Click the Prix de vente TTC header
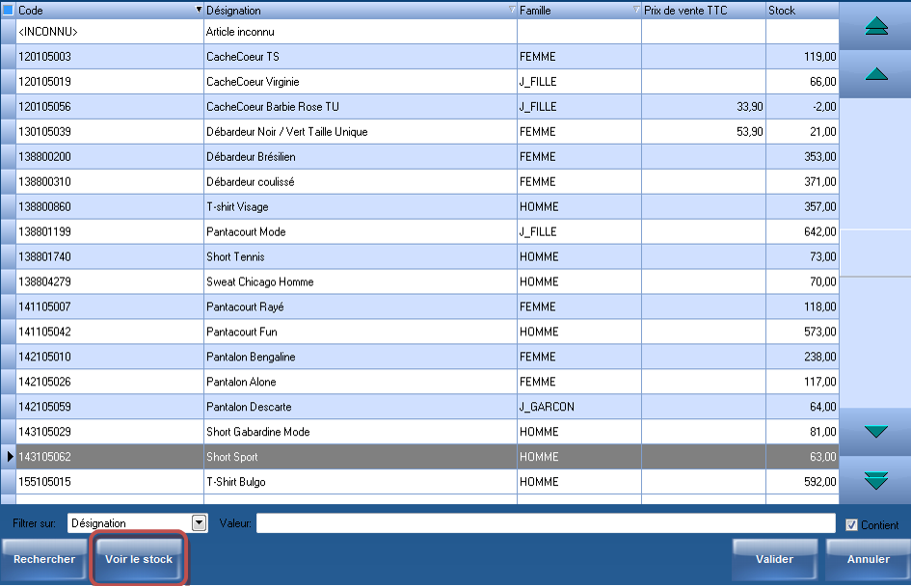Image resolution: width=911 pixels, height=586 pixels. pos(702,10)
